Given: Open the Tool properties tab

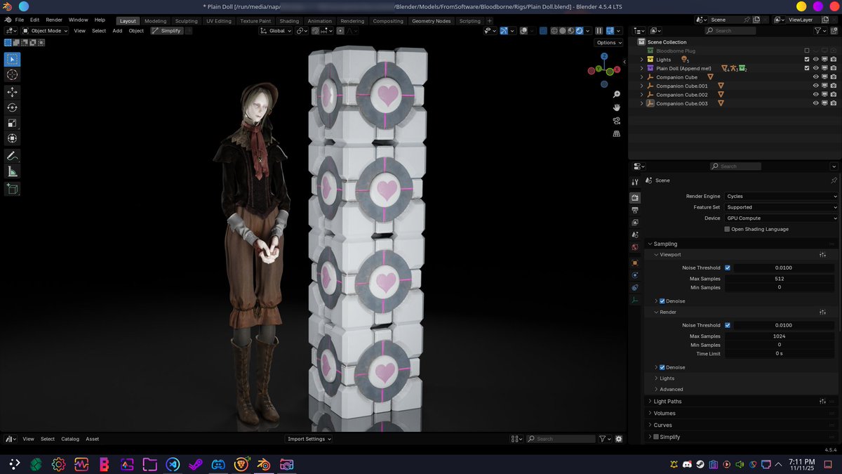Looking at the screenshot, I should (x=635, y=181).
